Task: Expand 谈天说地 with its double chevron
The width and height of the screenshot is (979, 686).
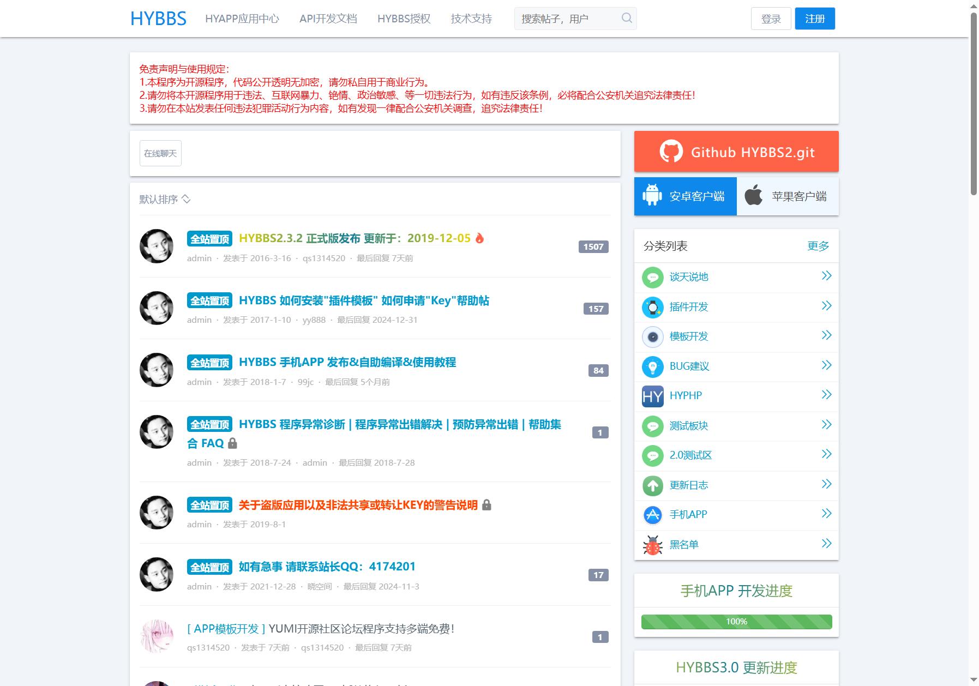Action: pos(826,276)
